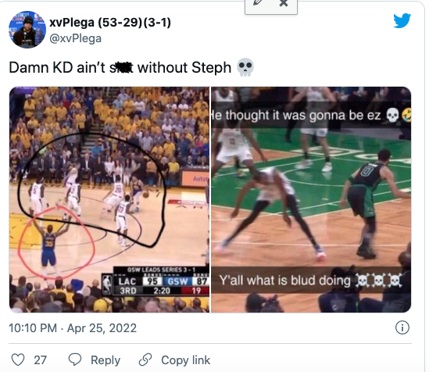Screen dimensions: 429x372
Task: Click the reply speech bubble icon
Action: tap(75, 359)
